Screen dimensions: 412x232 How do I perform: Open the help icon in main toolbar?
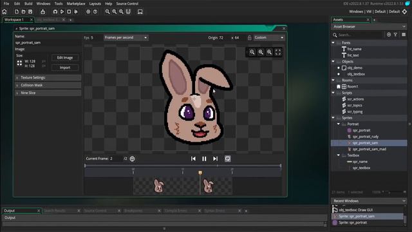point(95,12)
